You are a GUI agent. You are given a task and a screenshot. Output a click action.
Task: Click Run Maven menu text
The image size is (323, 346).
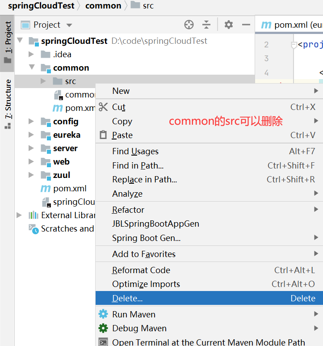134,314
